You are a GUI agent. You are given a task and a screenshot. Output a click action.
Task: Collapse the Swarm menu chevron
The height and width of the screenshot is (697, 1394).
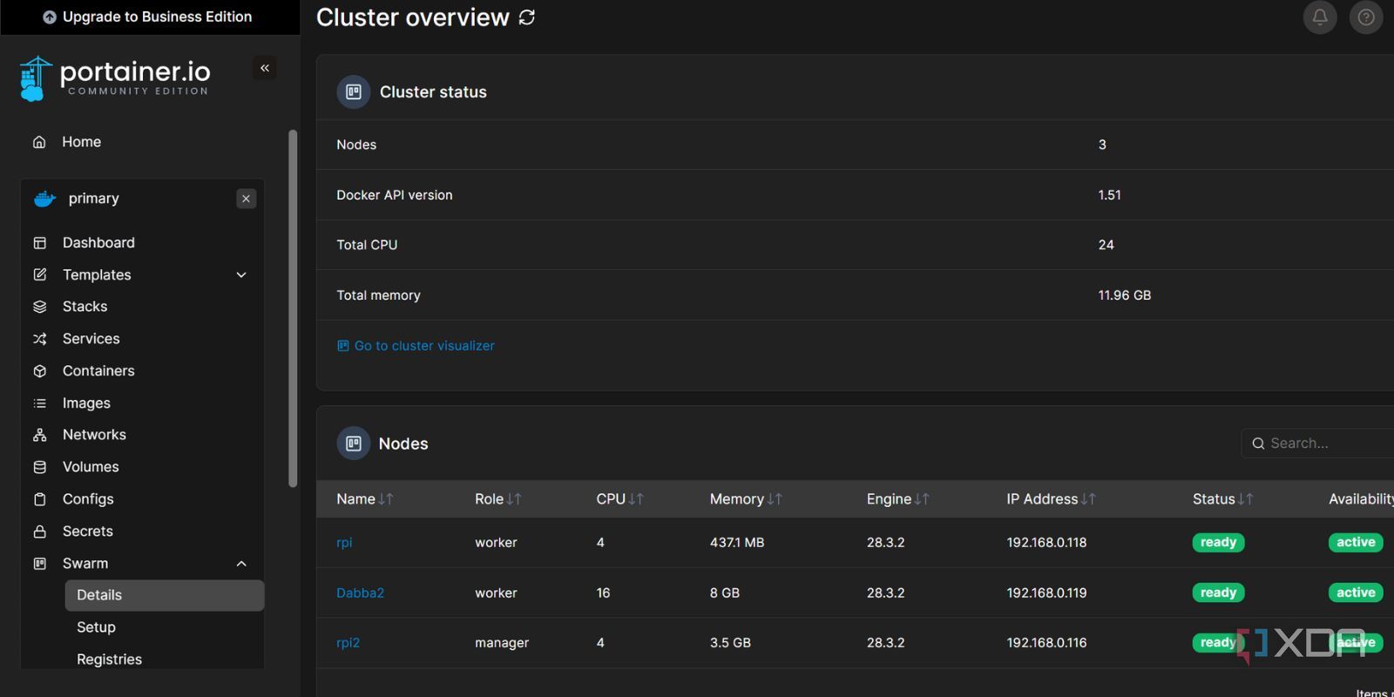click(241, 564)
